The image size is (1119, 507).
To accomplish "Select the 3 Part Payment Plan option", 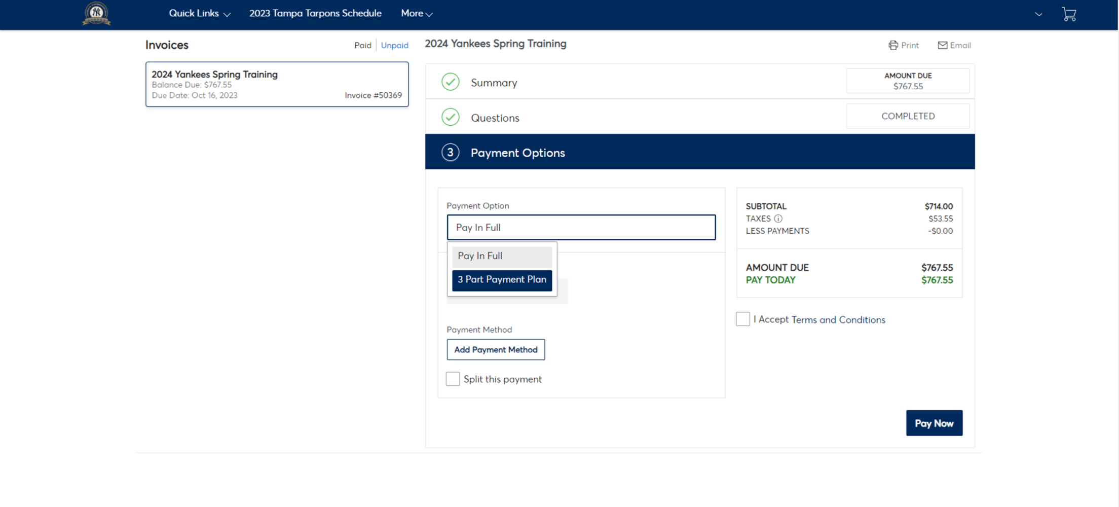I will click(502, 279).
